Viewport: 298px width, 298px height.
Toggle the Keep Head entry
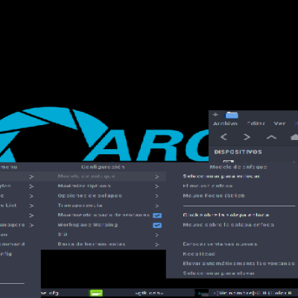199,254
